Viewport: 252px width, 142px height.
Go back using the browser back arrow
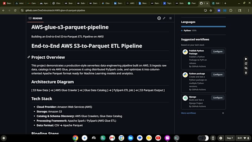(3, 10)
